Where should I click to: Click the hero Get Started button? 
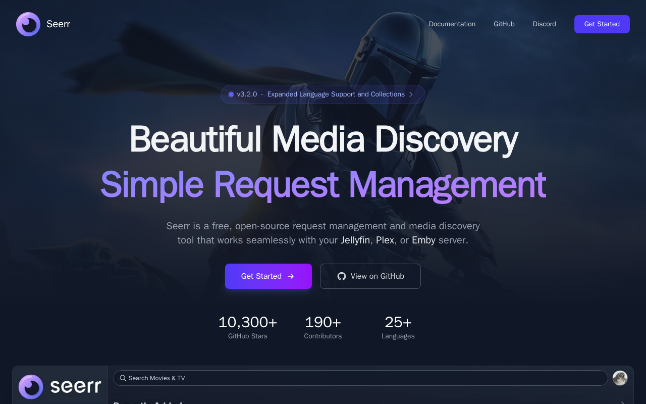268,276
